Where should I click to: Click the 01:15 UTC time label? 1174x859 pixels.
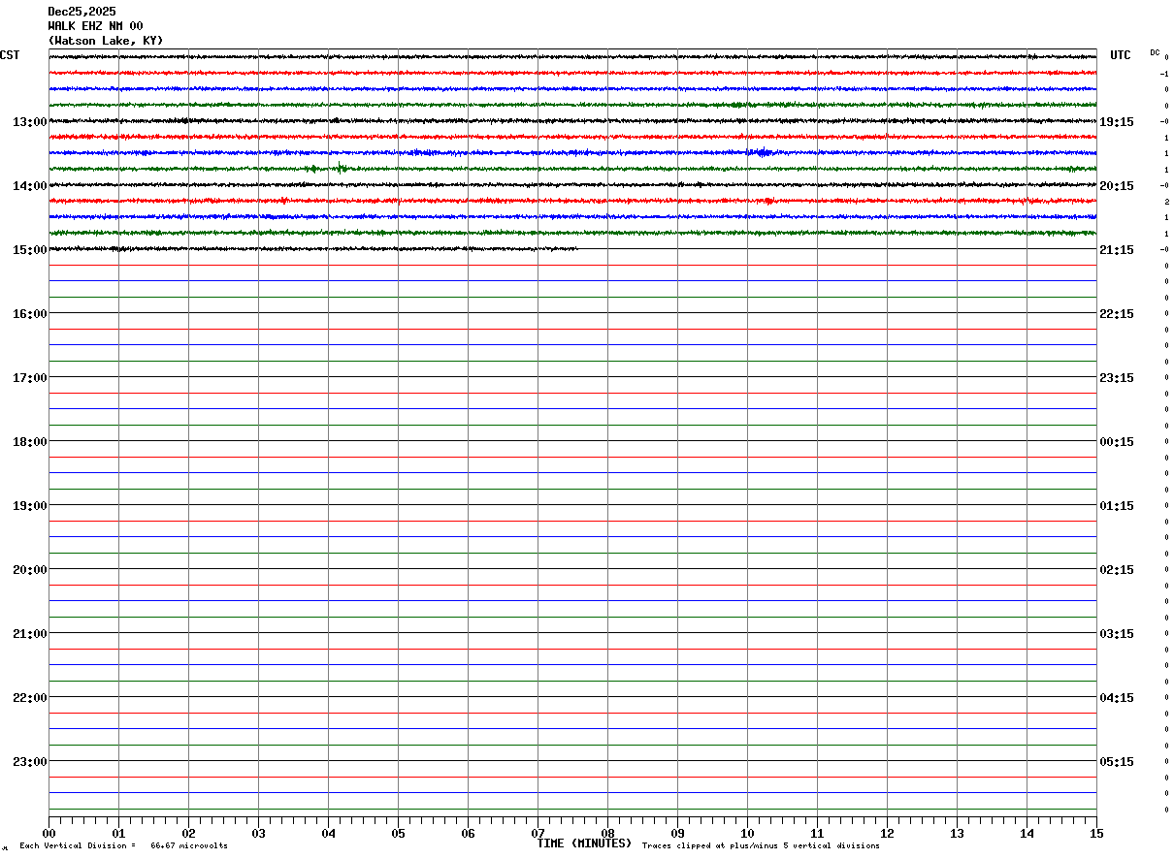pyautogui.click(x=1117, y=506)
